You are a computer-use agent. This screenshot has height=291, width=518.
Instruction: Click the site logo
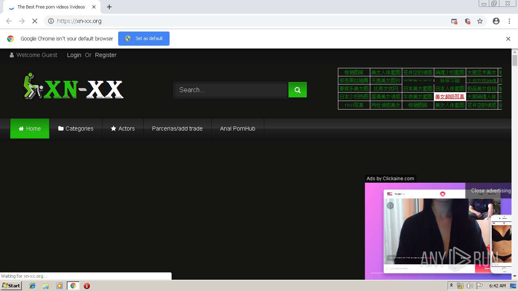(73, 86)
